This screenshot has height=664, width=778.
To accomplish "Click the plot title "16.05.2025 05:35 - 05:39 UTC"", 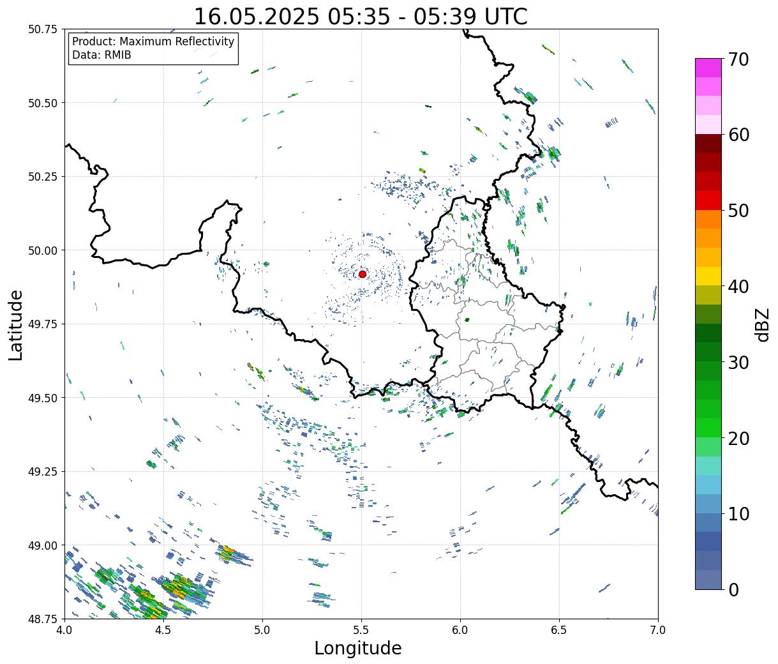I will point(361,17).
